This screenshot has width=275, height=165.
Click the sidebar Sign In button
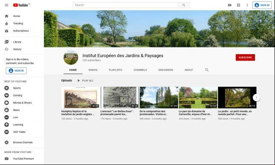[16, 71]
